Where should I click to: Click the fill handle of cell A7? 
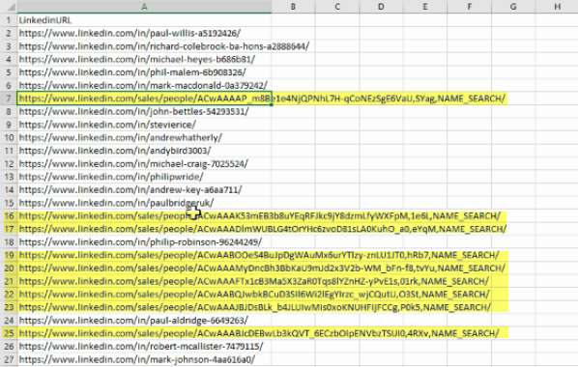point(272,105)
